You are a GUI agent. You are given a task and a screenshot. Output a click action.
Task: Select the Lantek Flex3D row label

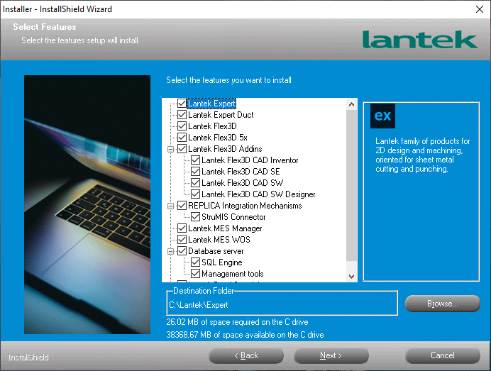(212, 126)
